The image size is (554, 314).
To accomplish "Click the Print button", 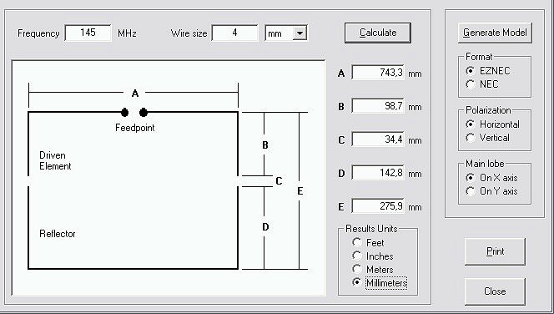I will (x=495, y=251).
